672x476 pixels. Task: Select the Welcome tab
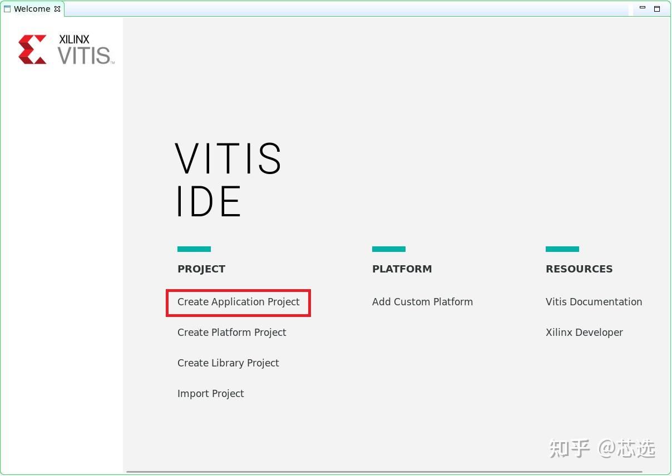click(32, 9)
